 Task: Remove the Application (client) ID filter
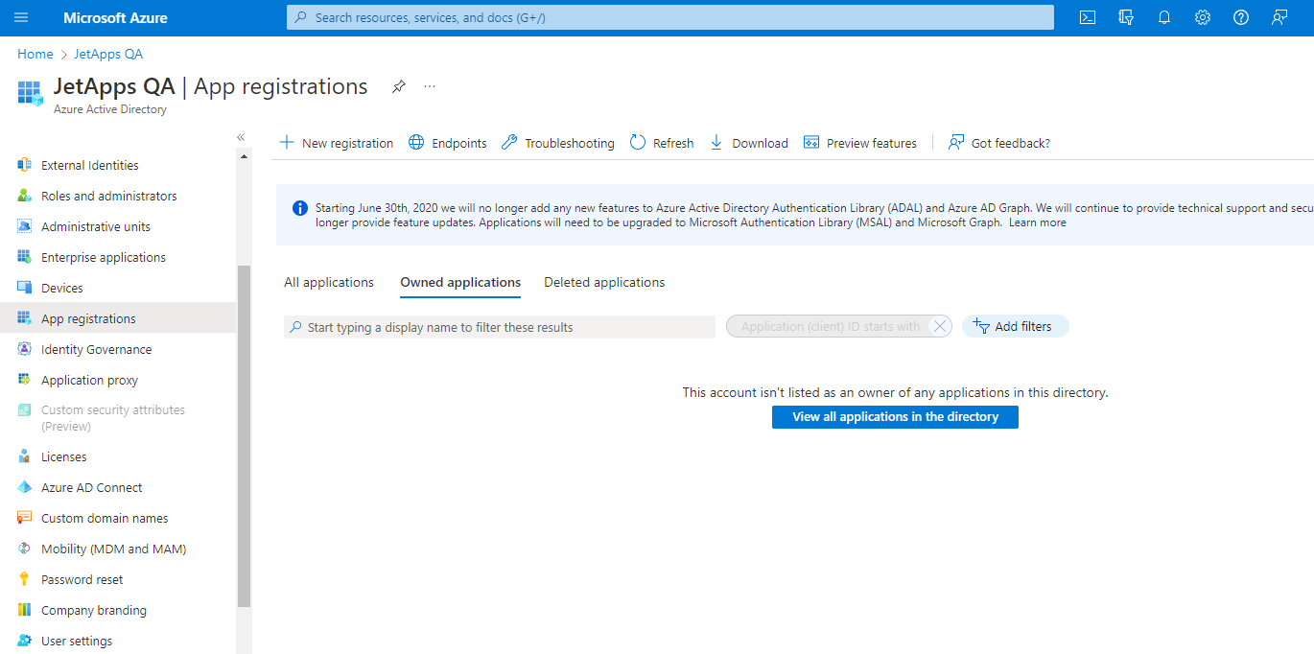click(x=940, y=327)
